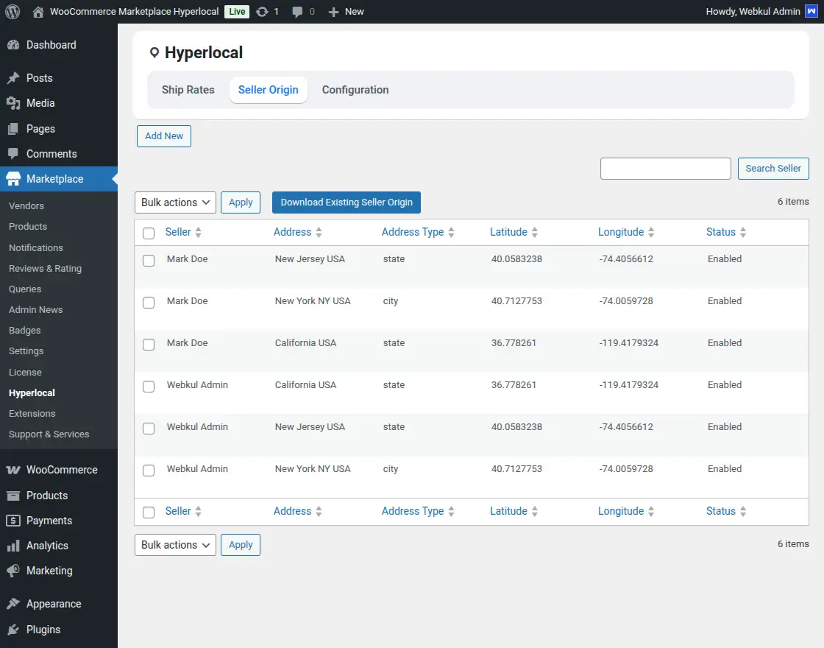Click the plus New icon
Image resolution: width=824 pixels, height=648 pixels.
click(333, 12)
